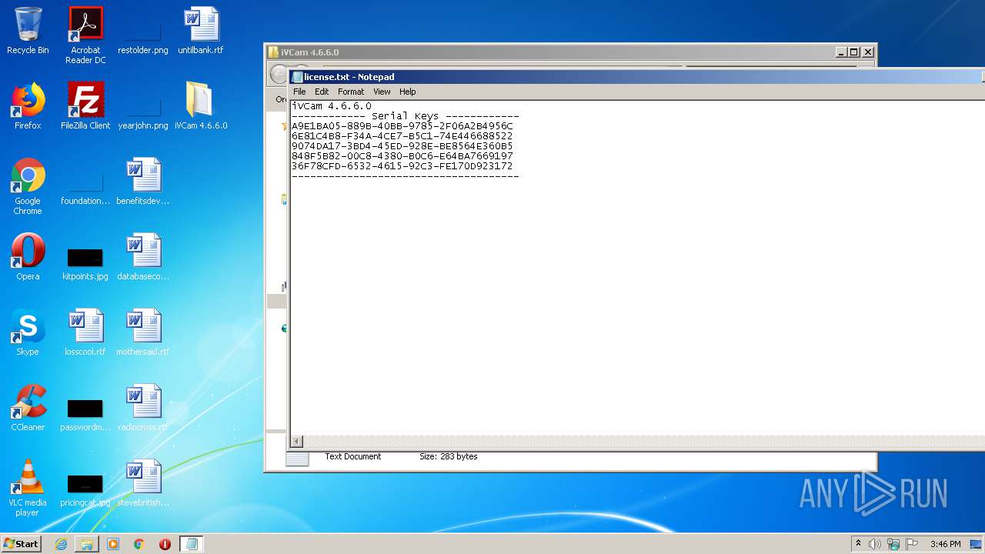Open benefitsdev... Word document
The width and height of the screenshot is (985, 554).
(x=143, y=182)
